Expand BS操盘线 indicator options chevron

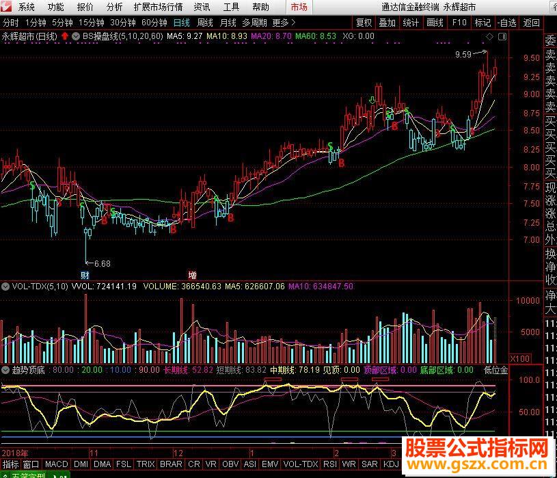[x=76, y=36]
